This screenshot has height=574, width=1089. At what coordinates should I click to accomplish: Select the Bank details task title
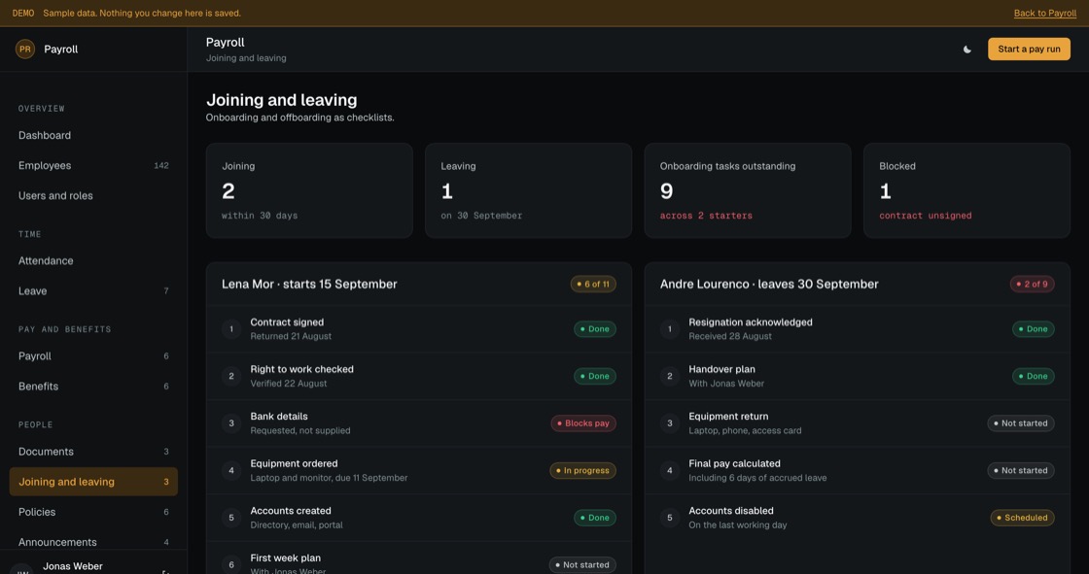pos(279,417)
